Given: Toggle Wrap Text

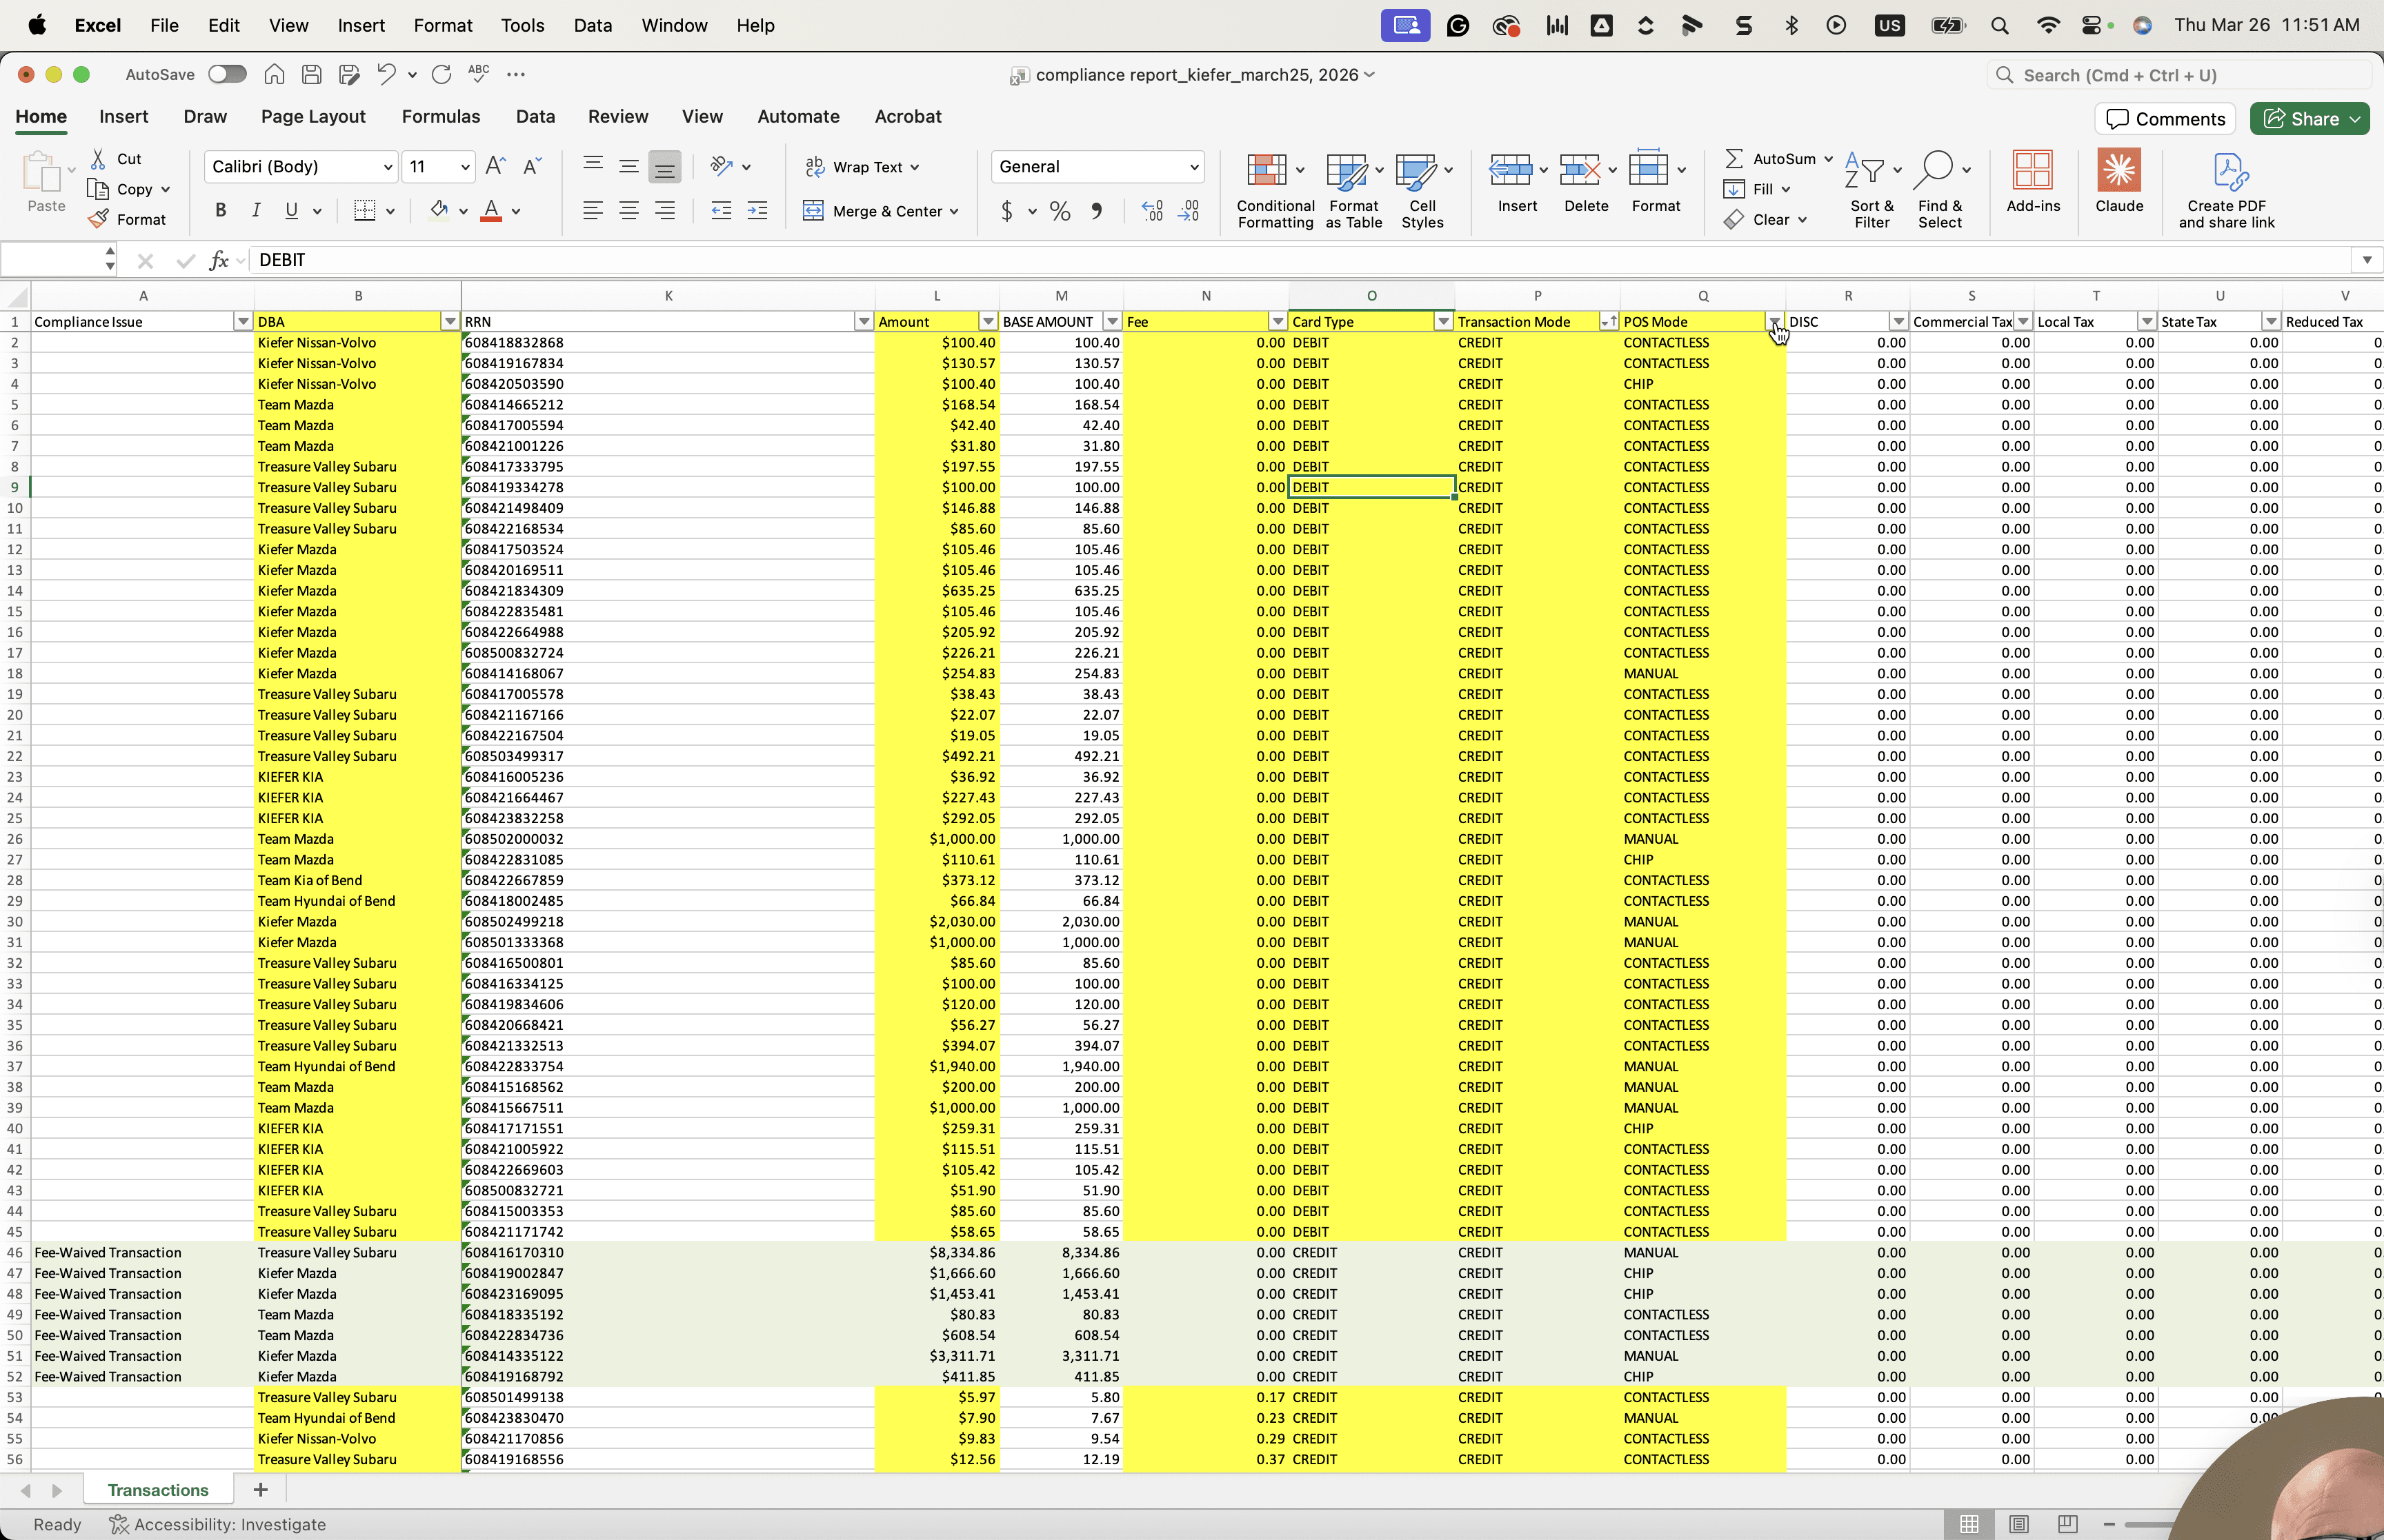Looking at the screenshot, I should click(x=862, y=167).
